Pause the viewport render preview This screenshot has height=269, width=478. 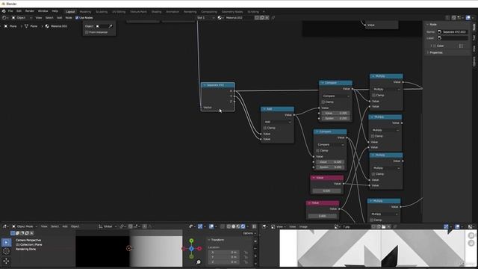(254, 226)
